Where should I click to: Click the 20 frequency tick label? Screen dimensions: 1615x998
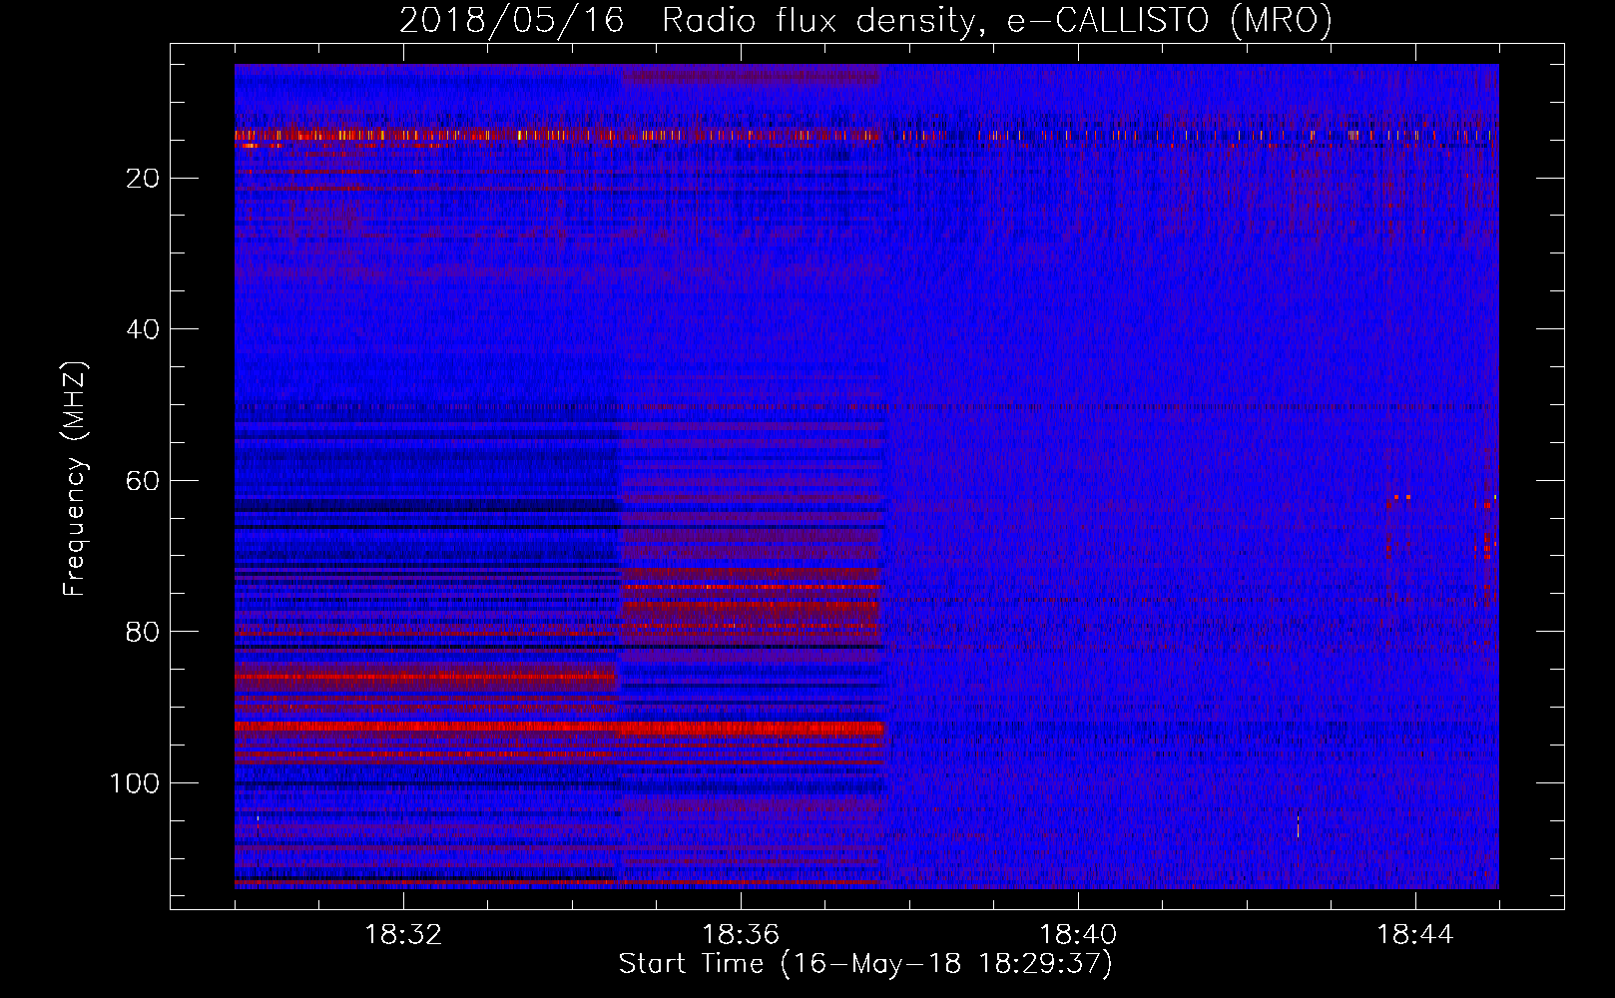144,179
